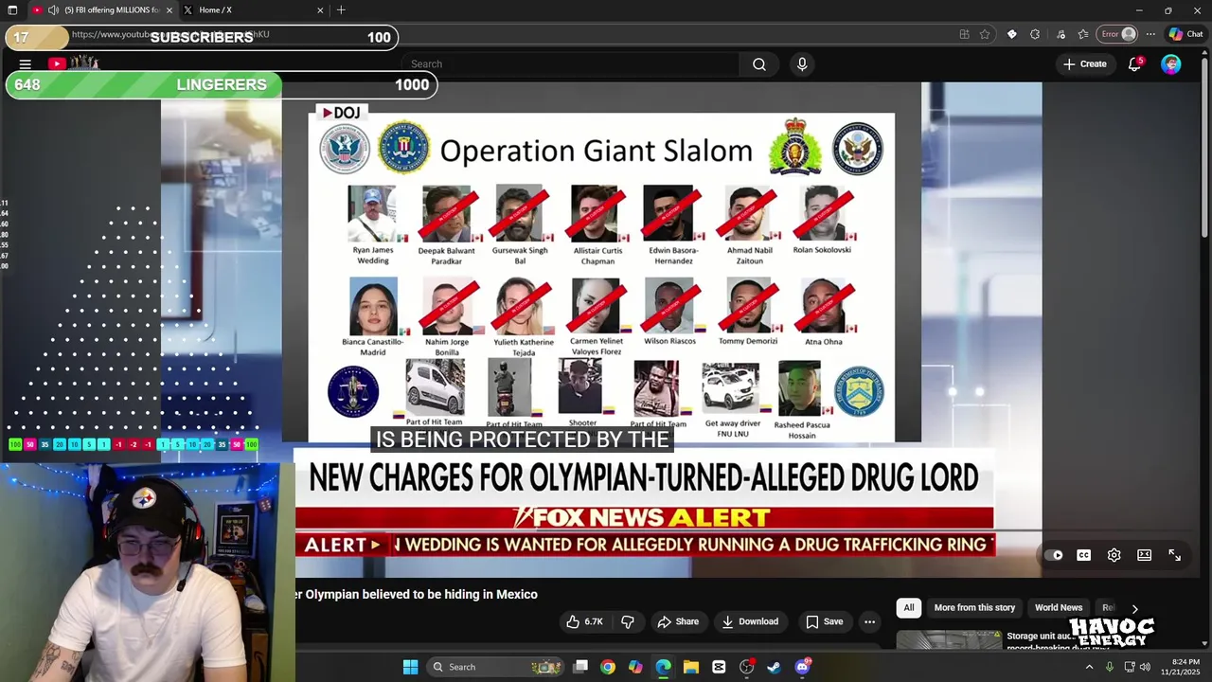Open more actions ellipsis under video

click(x=869, y=621)
